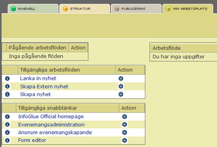The image size is (217, 147).
Task: Show info for Lanka in nyhet workflow
Action: [7, 79]
